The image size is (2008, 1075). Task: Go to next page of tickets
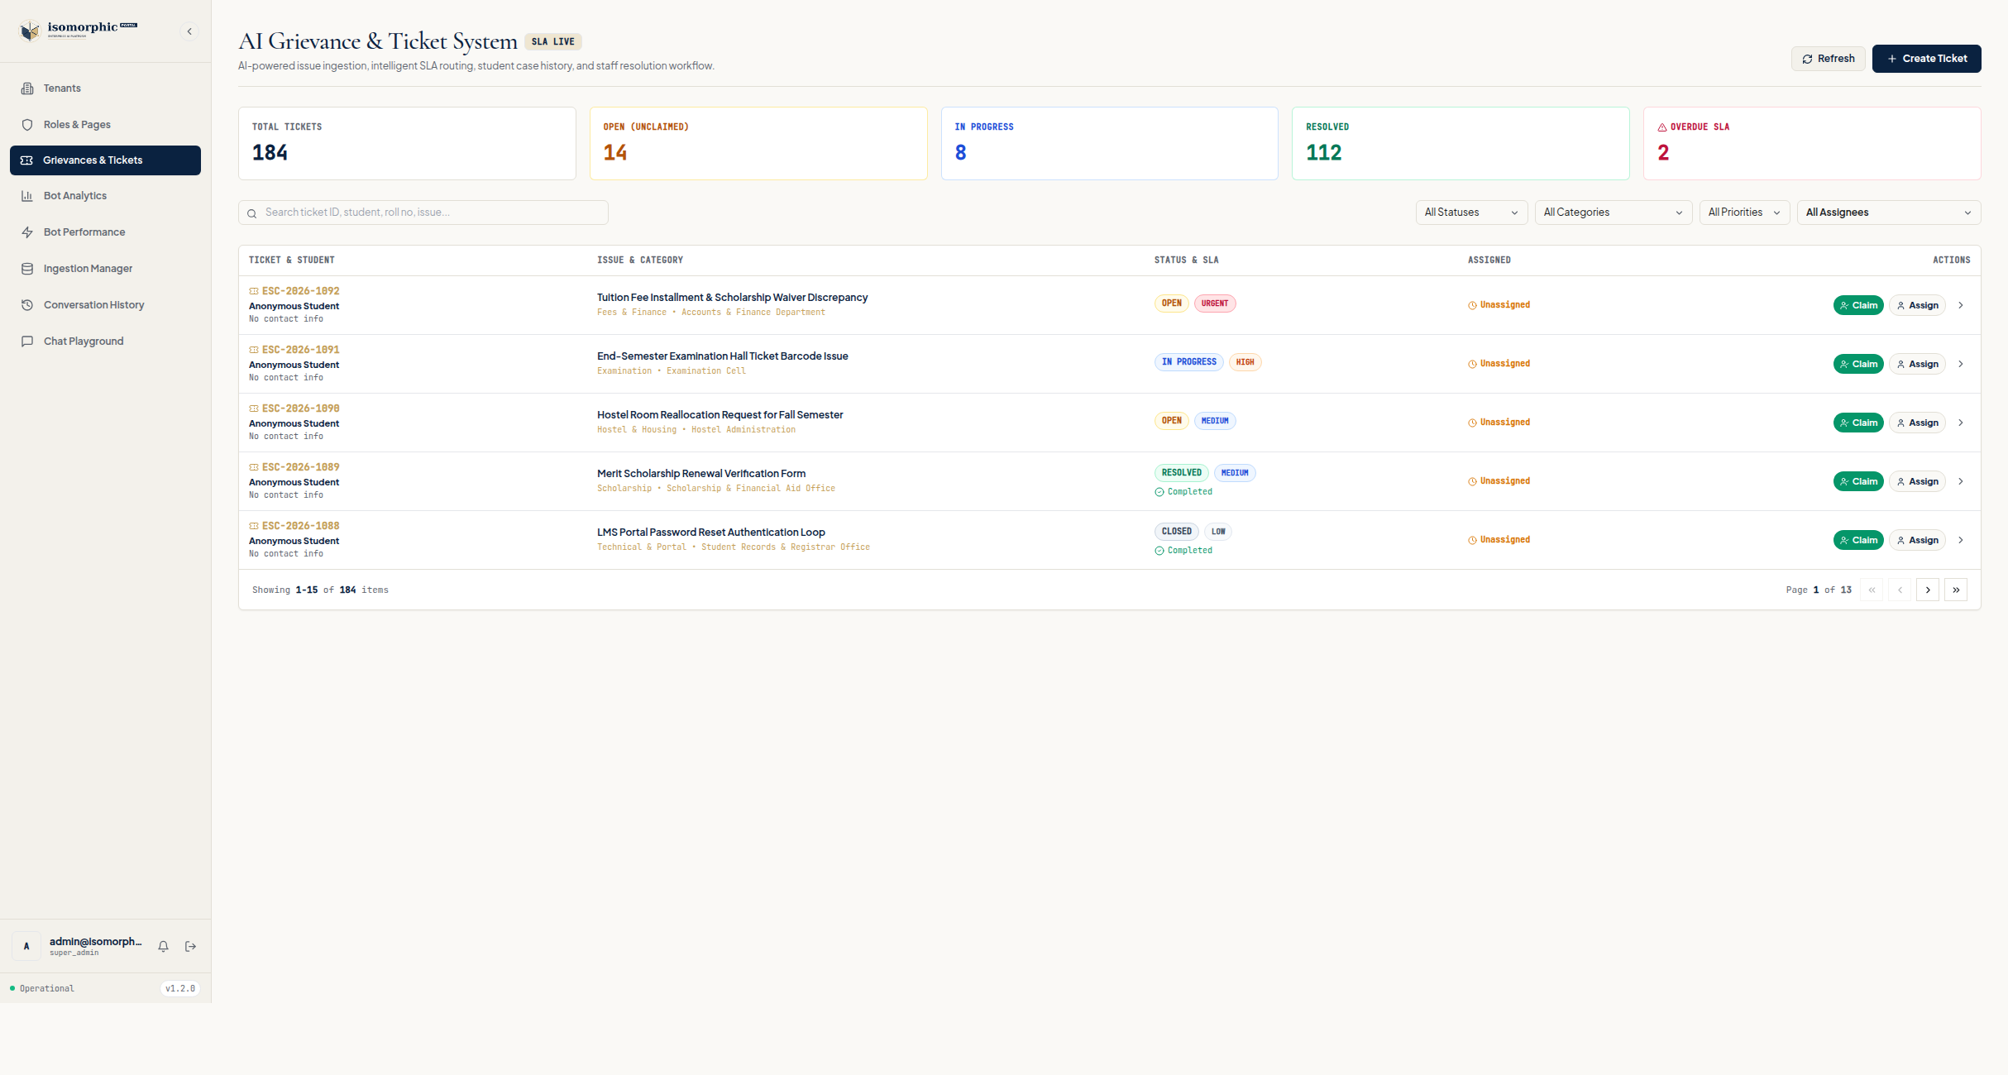[1928, 590]
